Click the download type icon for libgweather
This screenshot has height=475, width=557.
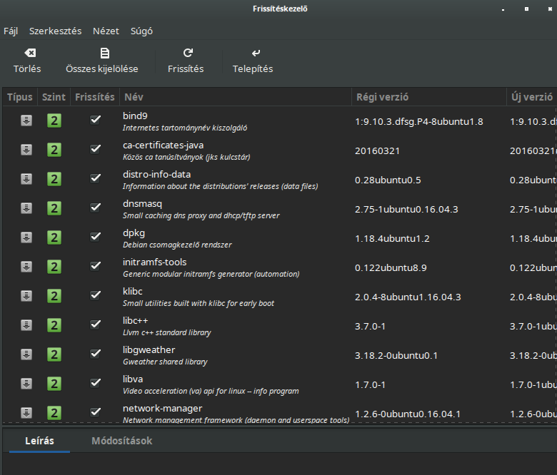point(26,354)
